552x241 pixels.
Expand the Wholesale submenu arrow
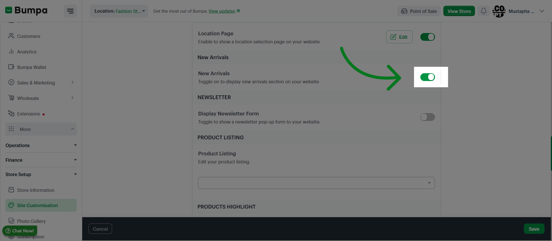click(x=72, y=98)
